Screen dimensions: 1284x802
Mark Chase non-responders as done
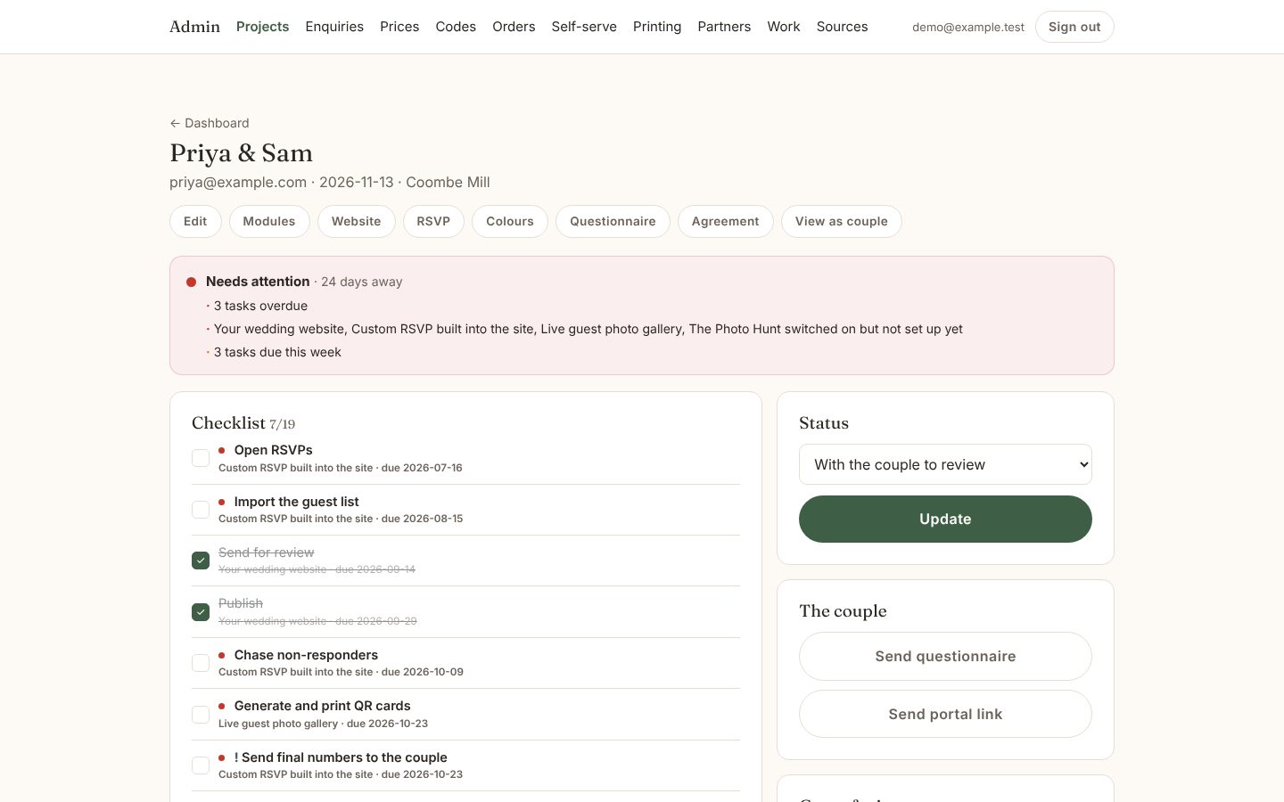201,663
